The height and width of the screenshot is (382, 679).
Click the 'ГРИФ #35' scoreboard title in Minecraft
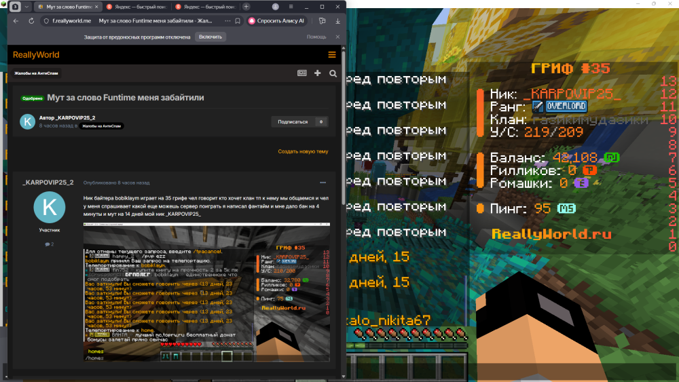pos(570,69)
